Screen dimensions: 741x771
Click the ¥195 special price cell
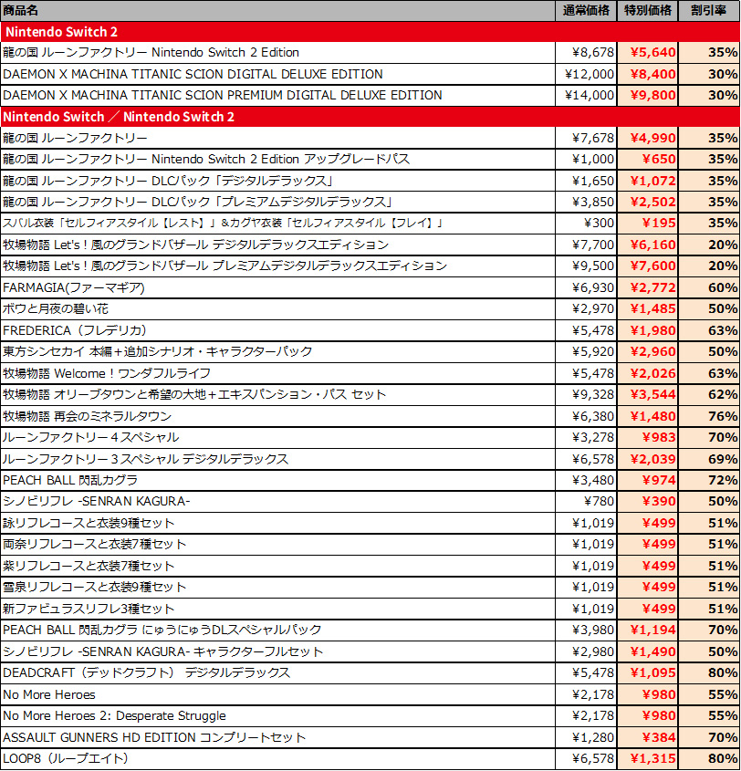648,224
